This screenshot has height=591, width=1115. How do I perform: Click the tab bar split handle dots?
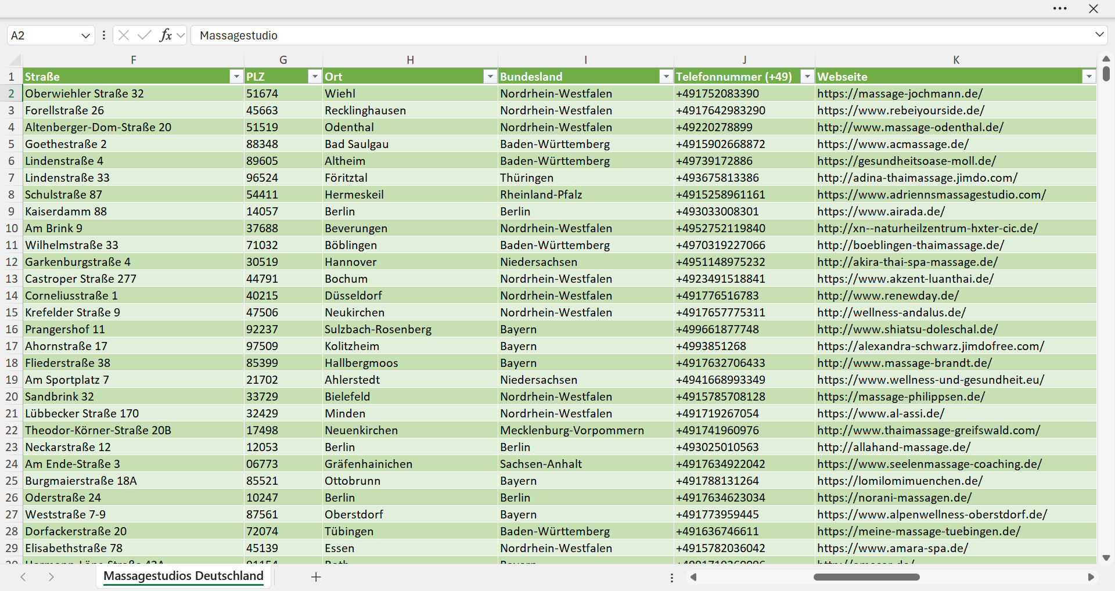click(672, 578)
